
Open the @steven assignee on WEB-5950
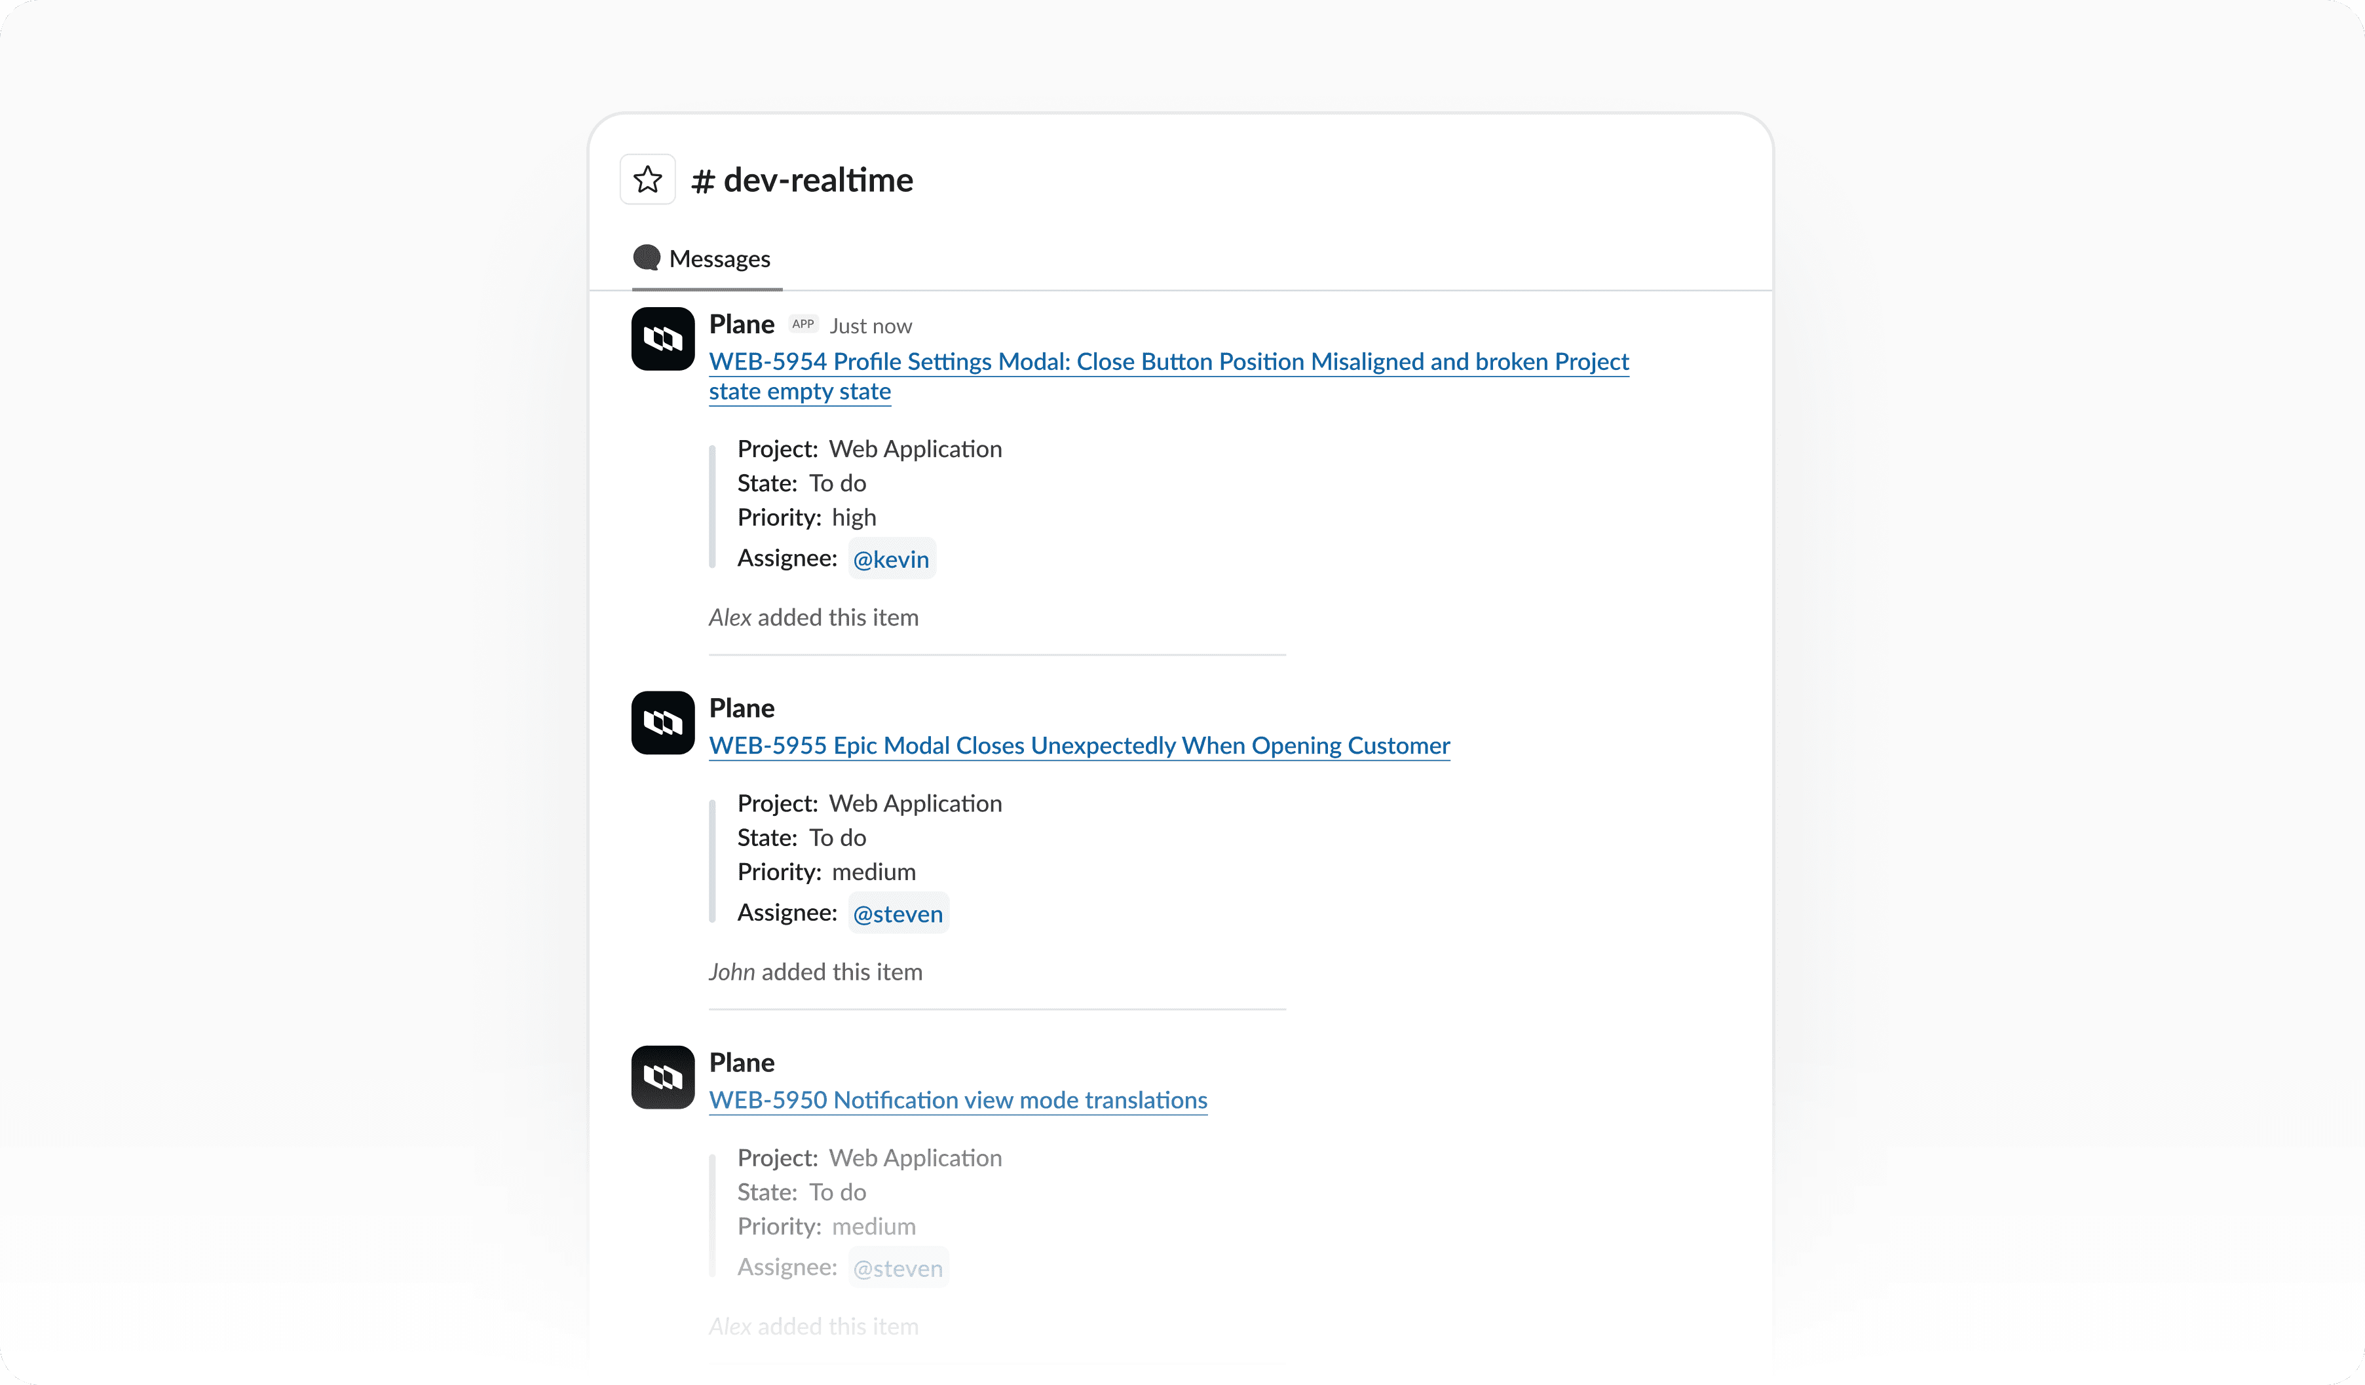(898, 1266)
